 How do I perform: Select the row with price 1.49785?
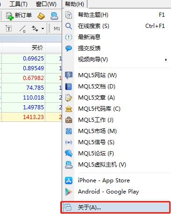coord(31,107)
